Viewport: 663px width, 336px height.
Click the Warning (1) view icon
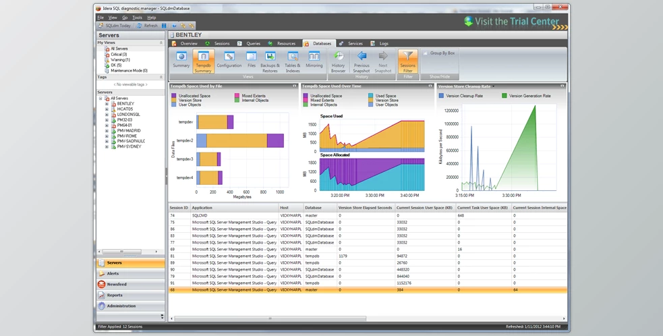tap(107, 60)
